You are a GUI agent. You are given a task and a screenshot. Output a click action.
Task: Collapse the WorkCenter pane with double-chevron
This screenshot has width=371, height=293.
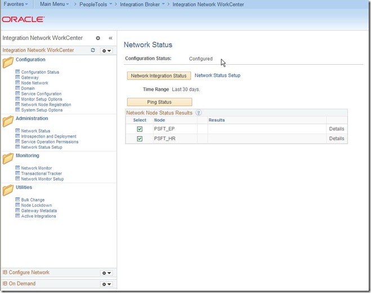(110, 38)
